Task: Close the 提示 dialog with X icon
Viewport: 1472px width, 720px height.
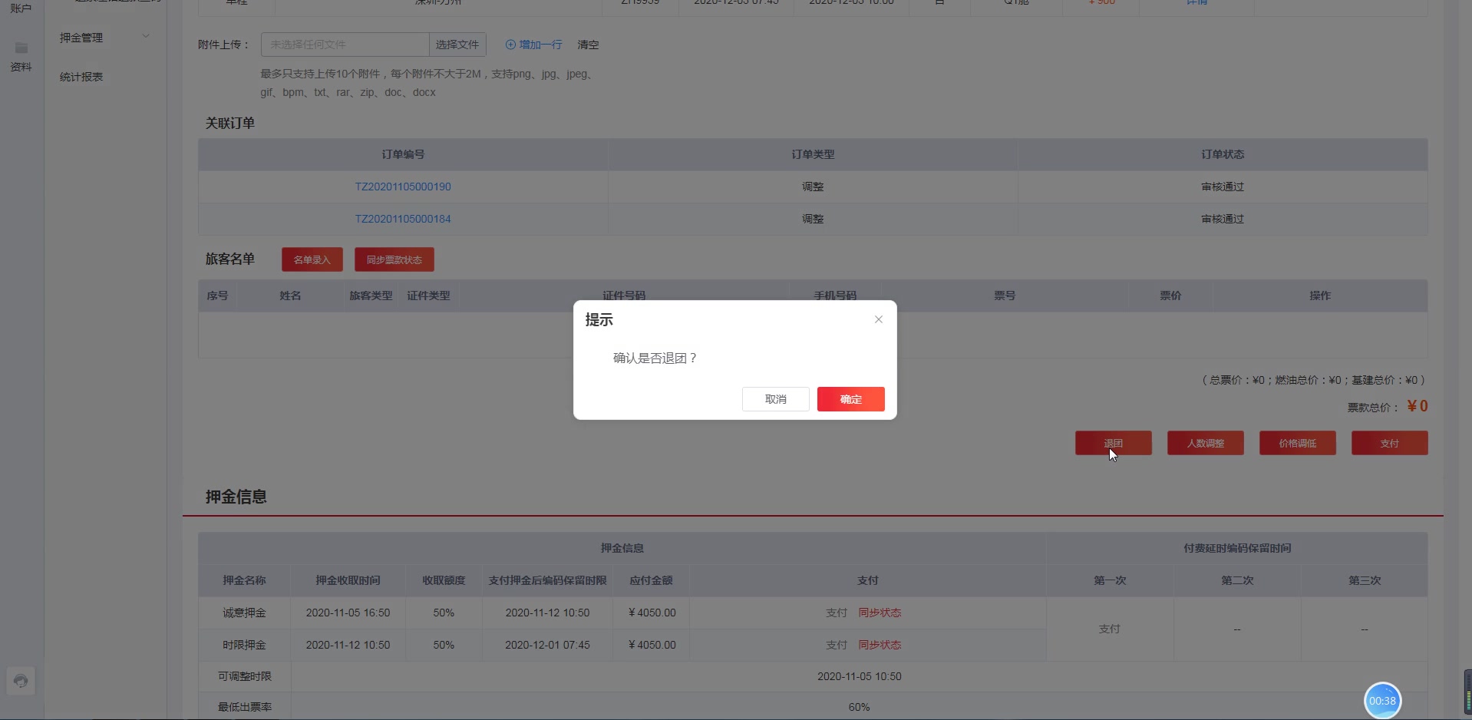Action: 879,319
